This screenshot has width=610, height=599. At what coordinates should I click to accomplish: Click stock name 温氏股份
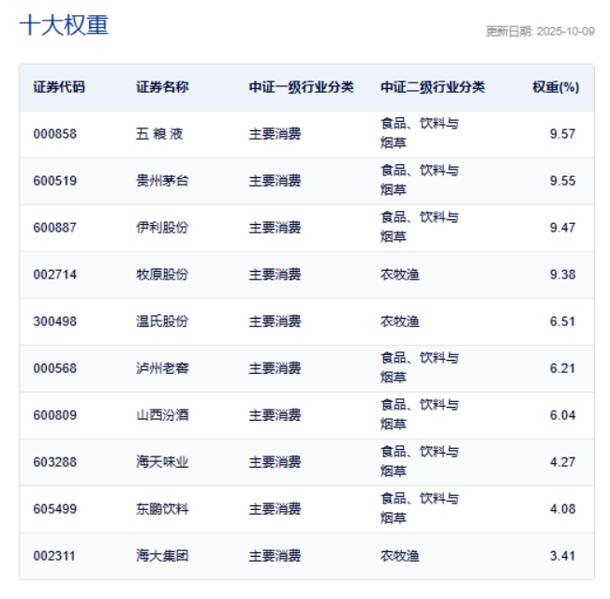(162, 322)
